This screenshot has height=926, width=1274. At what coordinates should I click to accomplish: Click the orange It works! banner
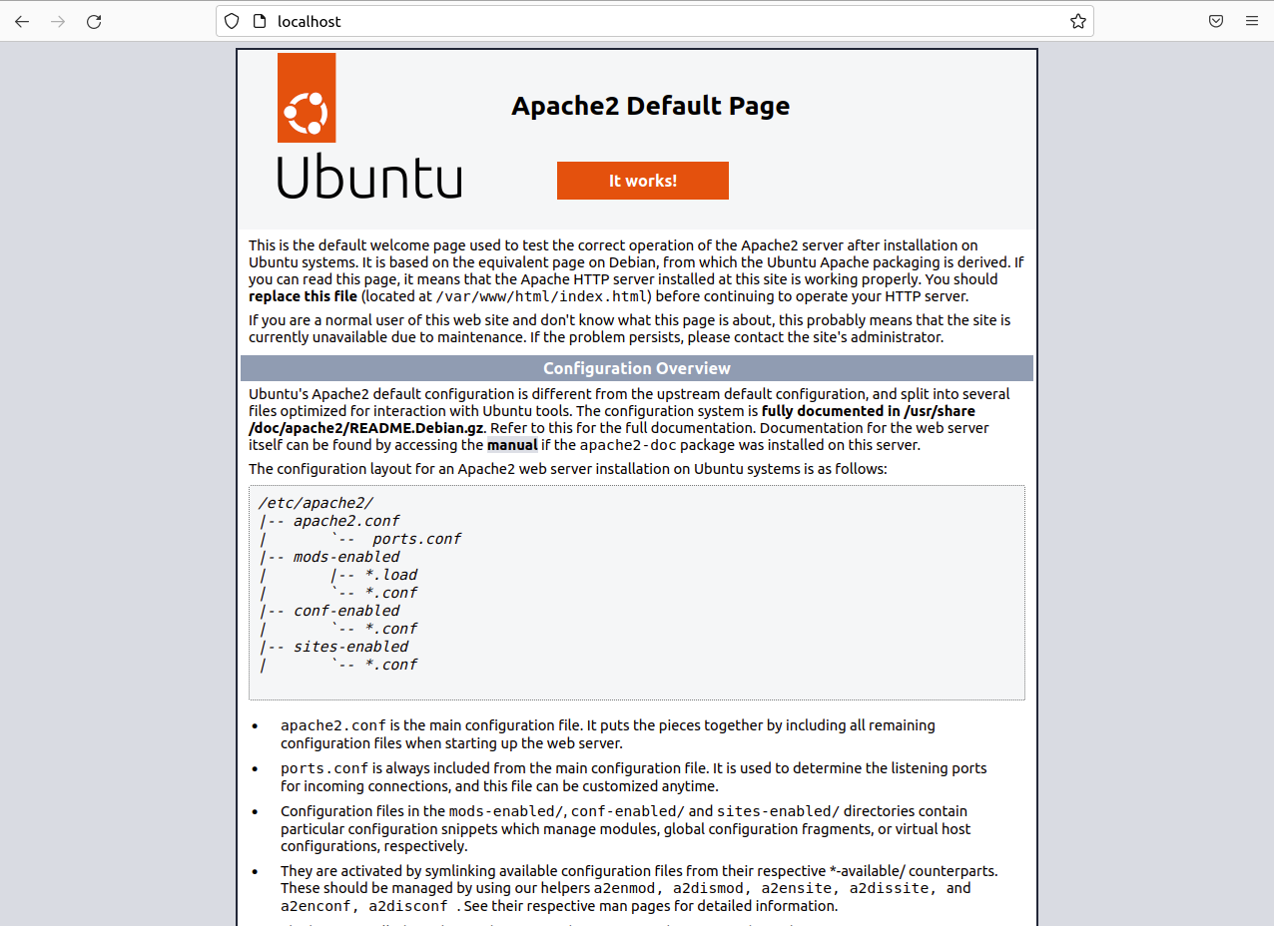pos(643,181)
